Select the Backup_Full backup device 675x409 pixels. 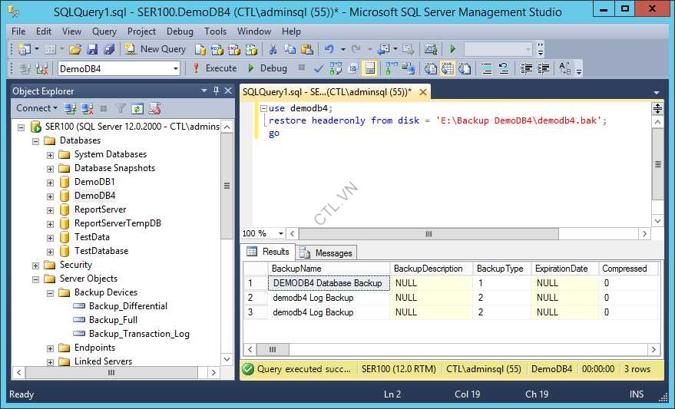113,320
